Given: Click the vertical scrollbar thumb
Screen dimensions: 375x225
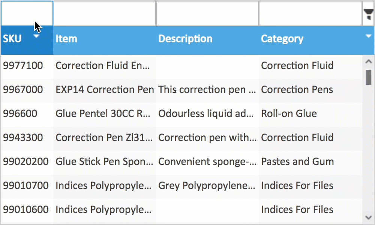Looking at the screenshot, I should 369,77.
